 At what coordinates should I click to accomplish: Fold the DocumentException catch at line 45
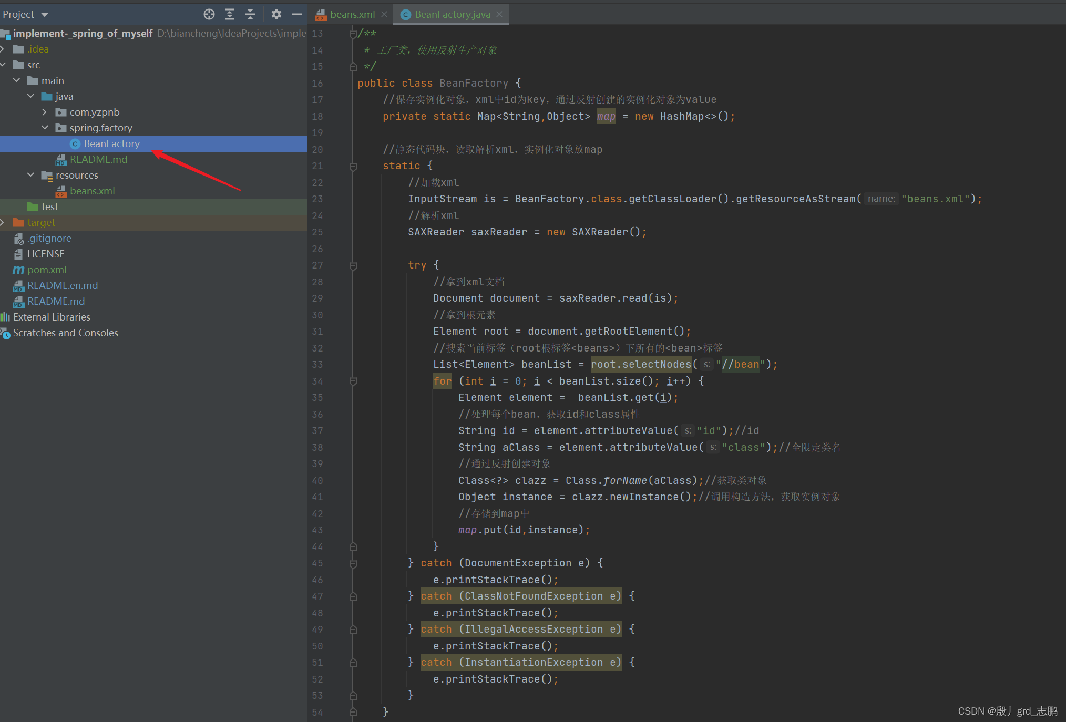coord(353,563)
